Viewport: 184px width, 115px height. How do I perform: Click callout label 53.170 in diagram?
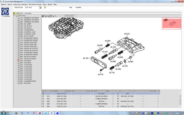(100, 74)
